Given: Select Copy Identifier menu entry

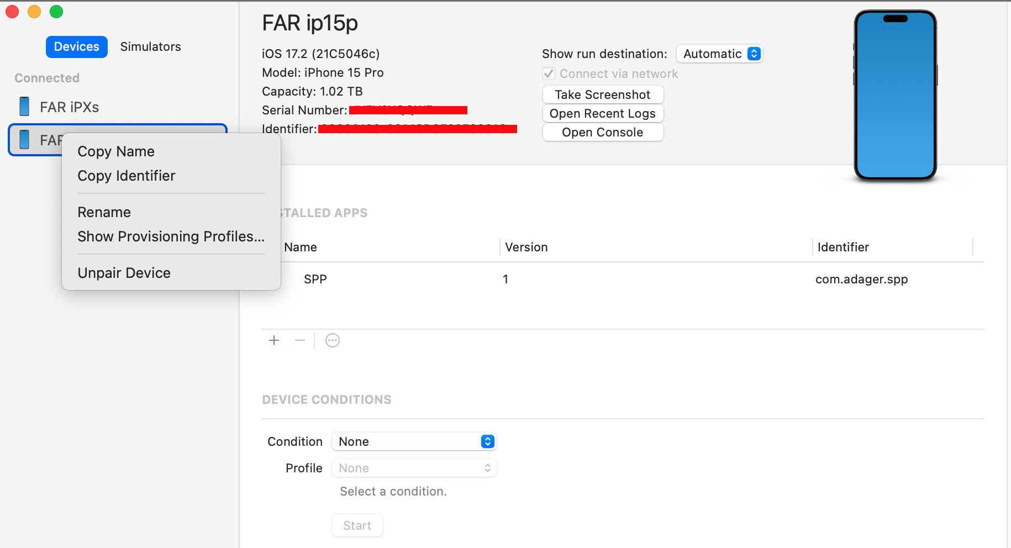Looking at the screenshot, I should [x=127, y=176].
